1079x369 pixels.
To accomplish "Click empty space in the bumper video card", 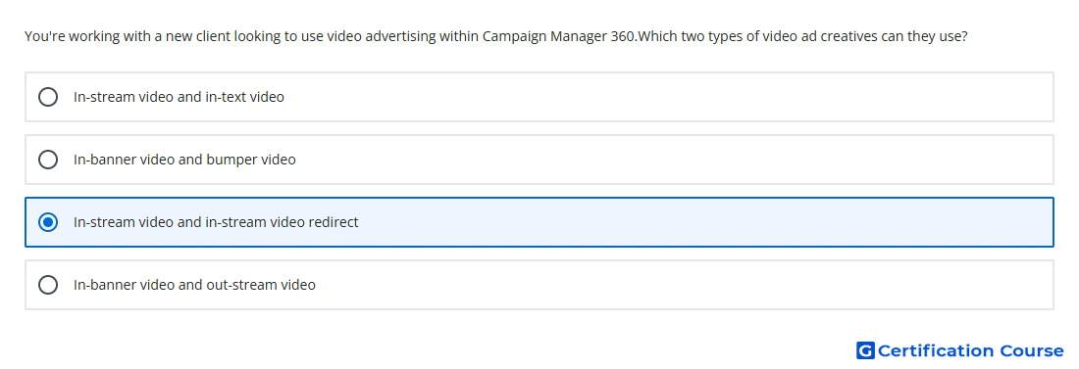I will [675, 160].
